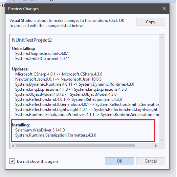
Task: Click the System.ObjectModel update line
Action: point(66,94)
